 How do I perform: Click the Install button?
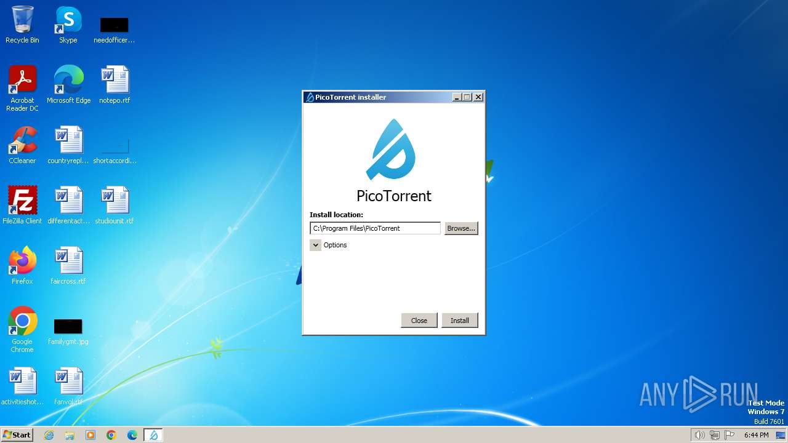[x=460, y=321]
